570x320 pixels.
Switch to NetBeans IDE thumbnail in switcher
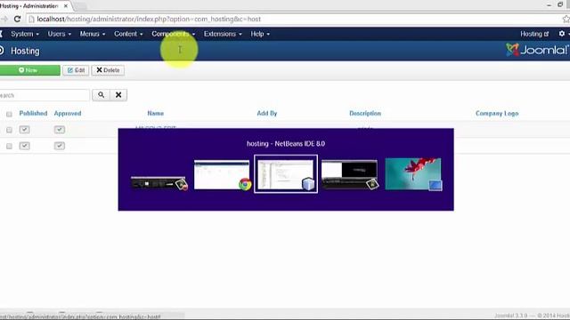tap(286, 174)
